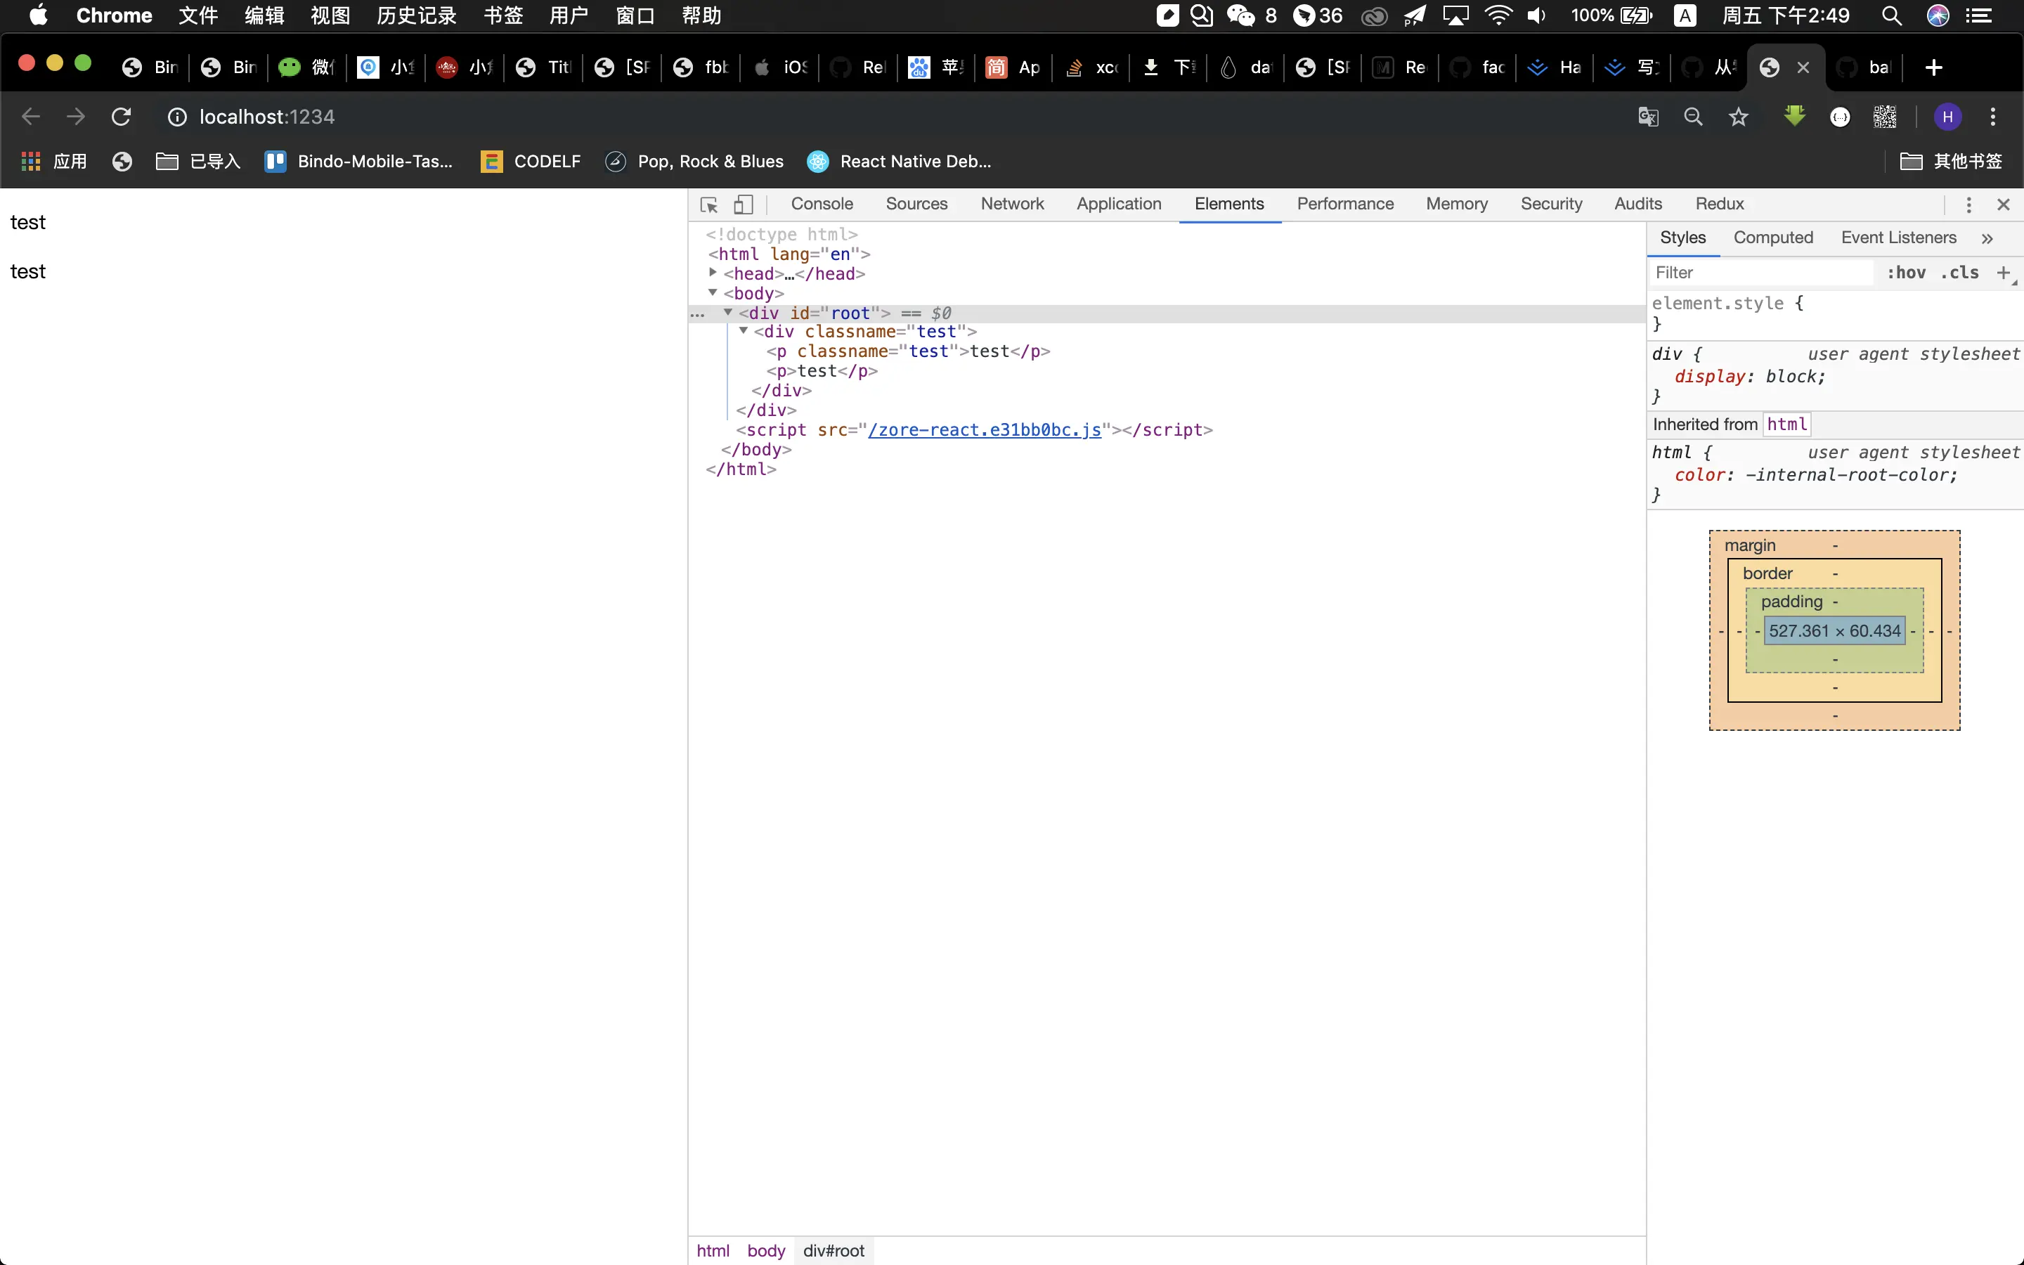This screenshot has height=1265, width=2024.
Task: Activate the inspect element picker icon
Action: tap(708, 205)
